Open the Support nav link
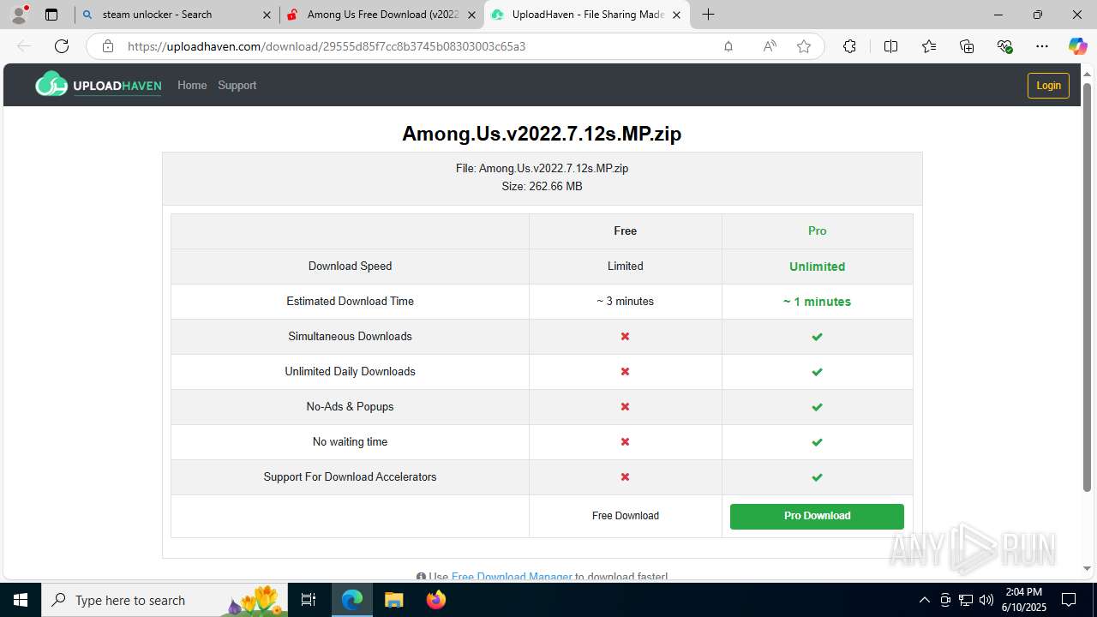Image resolution: width=1097 pixels, height=617 pixels. click(x=237, y=85)
